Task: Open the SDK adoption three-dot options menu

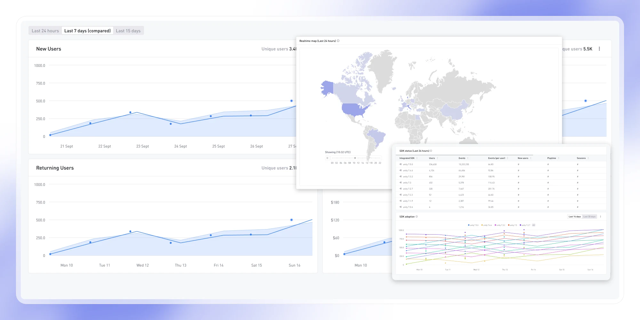Action: (601, 217)
